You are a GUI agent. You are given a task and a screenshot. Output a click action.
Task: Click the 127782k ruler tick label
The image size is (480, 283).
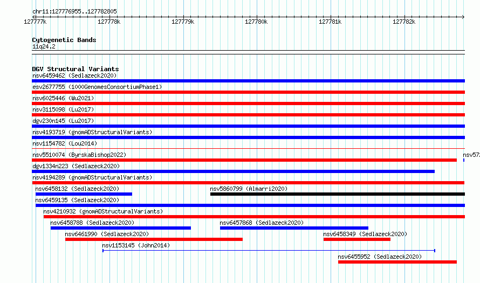pyautogui.click(x=404, y=22)
